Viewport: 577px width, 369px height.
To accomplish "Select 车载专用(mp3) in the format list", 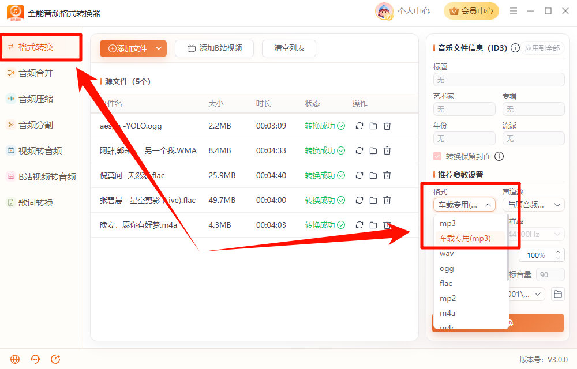I will tap(471, 238).
